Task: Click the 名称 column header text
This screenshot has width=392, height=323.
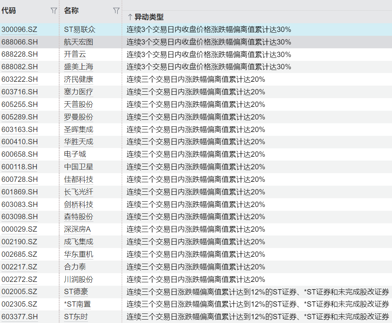Action: pos(71,11)
